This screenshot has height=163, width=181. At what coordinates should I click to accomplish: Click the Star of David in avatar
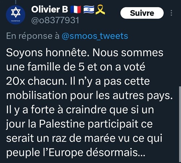tap(16, 12)
